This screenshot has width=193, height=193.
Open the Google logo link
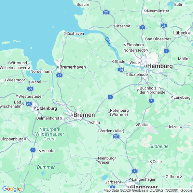pos(12,189)
